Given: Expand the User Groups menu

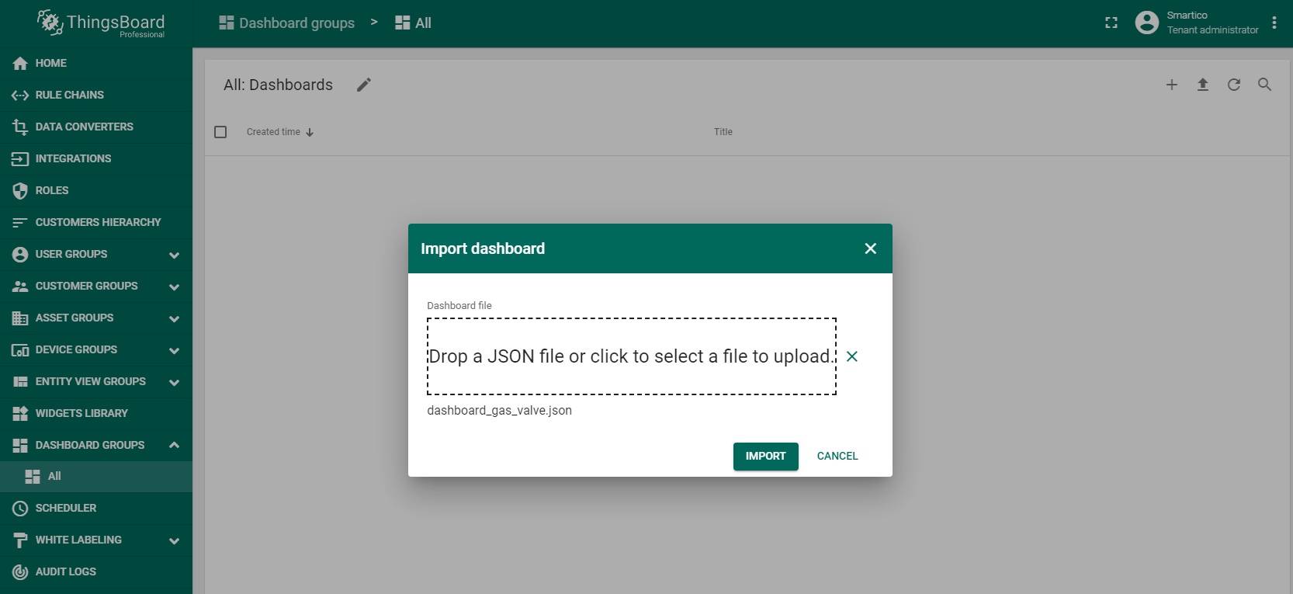Looking at the screenshot, I should (x=174, y=255).
